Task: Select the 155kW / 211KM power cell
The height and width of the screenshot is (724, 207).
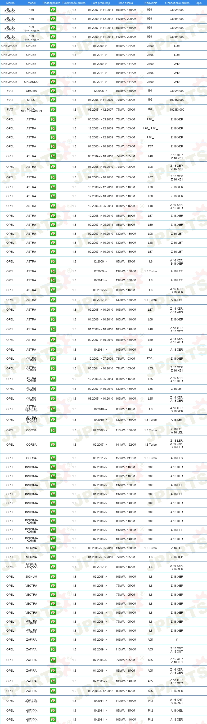Action: tap(126, 458)
